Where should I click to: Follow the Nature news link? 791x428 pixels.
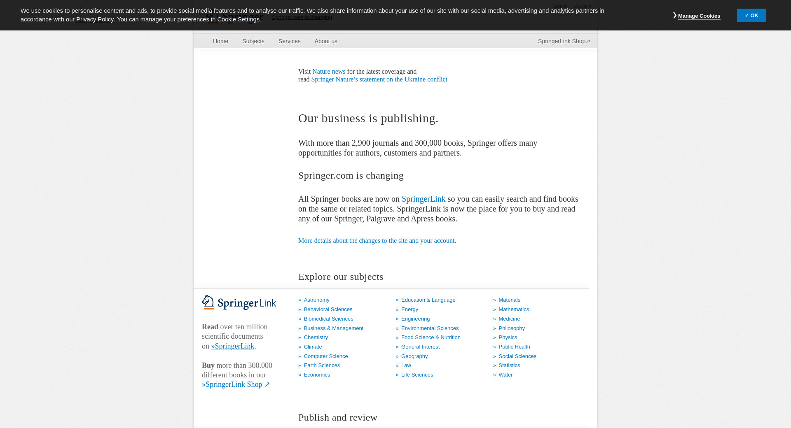pos(328,72)
